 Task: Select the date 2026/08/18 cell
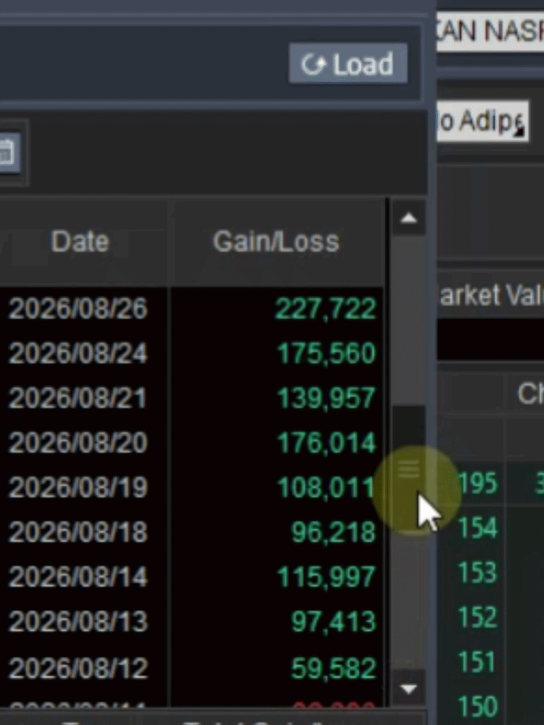pos(78,533)
